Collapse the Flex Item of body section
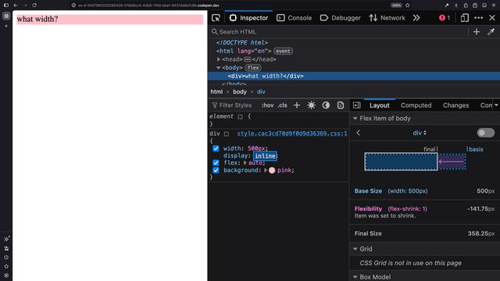The width and height of the screenshot is (500, 281). [355, 118]
